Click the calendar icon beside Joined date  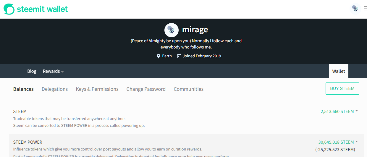tap(179, 56)
